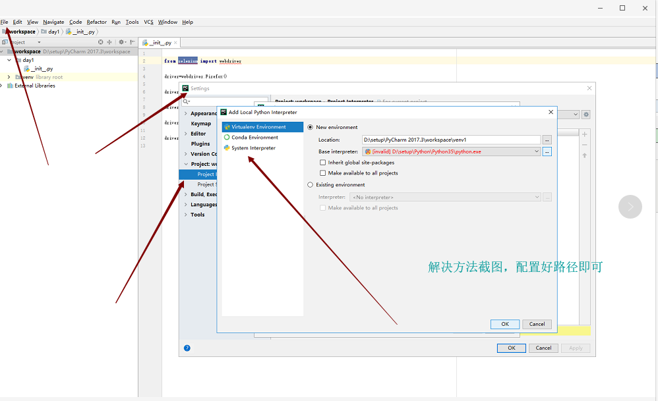Click the interpreter settings gear icon

[585, 115]
